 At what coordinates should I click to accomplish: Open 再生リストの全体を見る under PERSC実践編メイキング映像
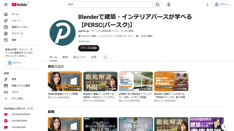coord(58,98)
